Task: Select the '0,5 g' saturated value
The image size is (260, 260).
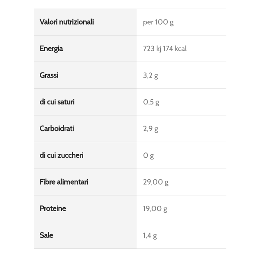Action: (x=151, y=102)
